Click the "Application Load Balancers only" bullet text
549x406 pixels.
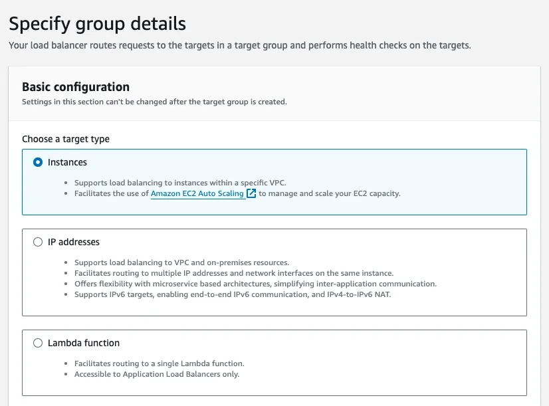(x=157, y=374)
